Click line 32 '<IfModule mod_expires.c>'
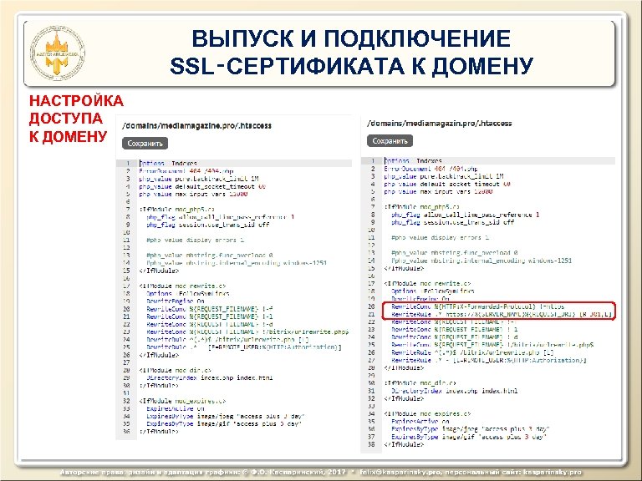 pos(182,401)
